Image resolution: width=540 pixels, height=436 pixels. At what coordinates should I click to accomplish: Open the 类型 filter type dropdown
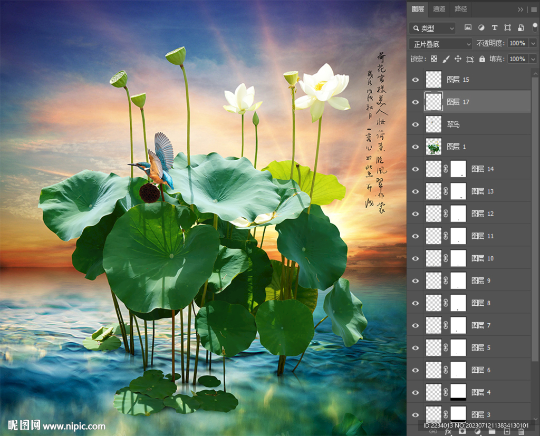click(433, 28)
